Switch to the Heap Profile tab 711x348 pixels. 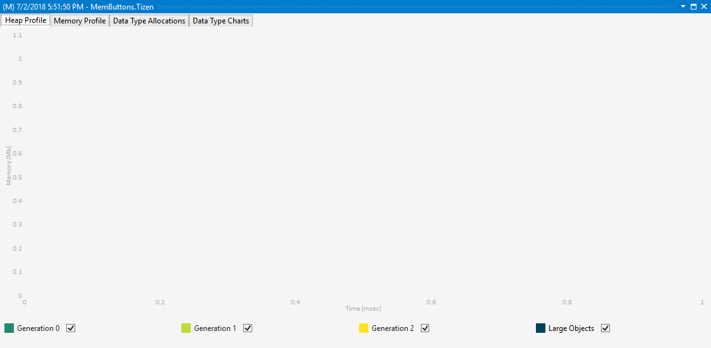click(25, 21)
